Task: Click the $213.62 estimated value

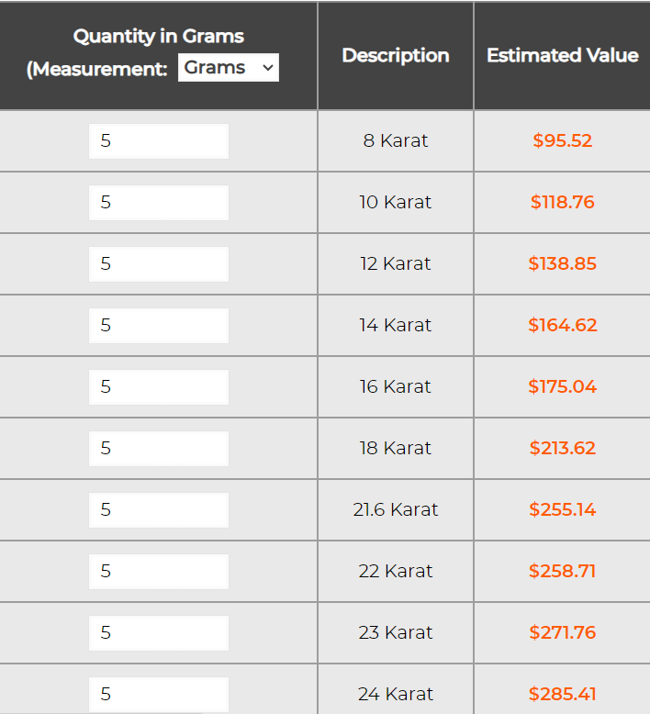Action: pyautogui.click(x=563, y=448)
